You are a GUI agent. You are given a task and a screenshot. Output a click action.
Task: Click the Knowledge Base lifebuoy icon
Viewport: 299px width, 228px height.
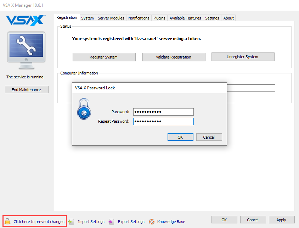(x=152, y=222)
